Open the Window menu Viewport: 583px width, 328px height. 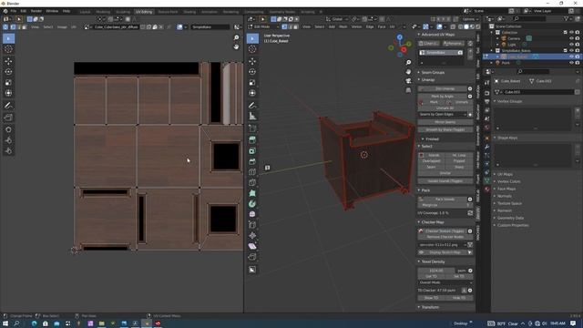(52, 11)
